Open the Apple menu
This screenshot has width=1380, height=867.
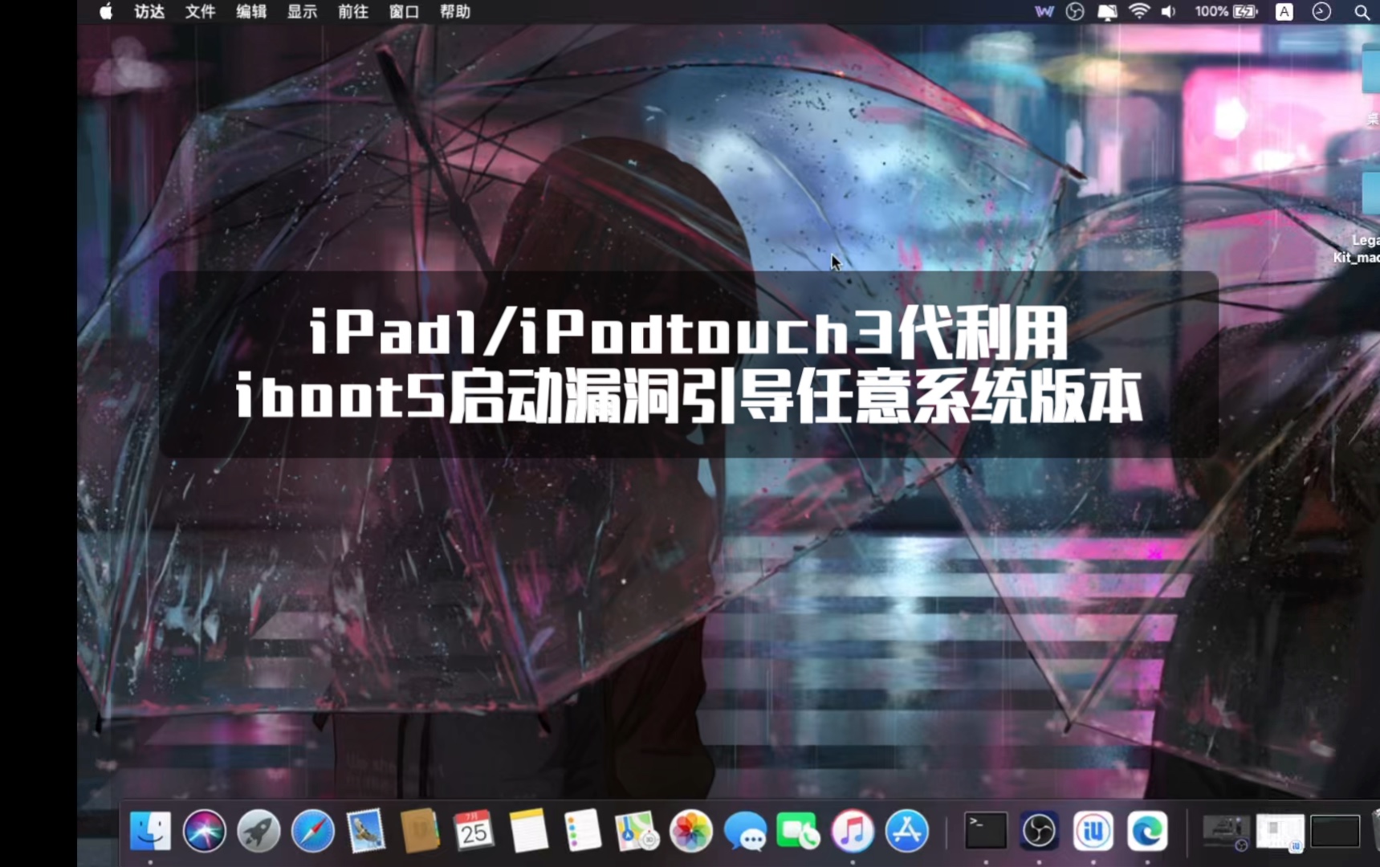(x=106, y=11)
